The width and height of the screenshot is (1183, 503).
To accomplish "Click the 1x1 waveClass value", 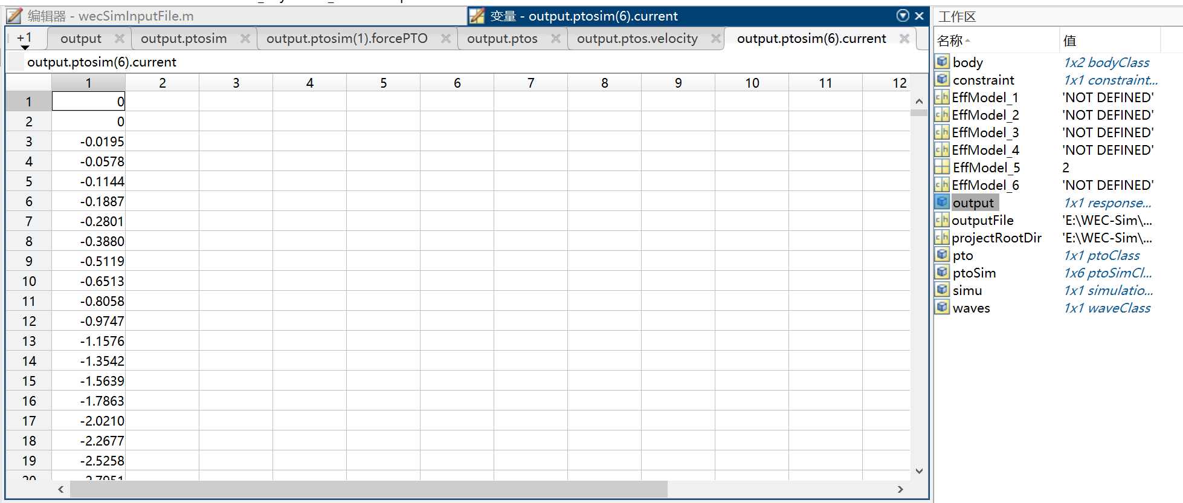I will 1107,308.
